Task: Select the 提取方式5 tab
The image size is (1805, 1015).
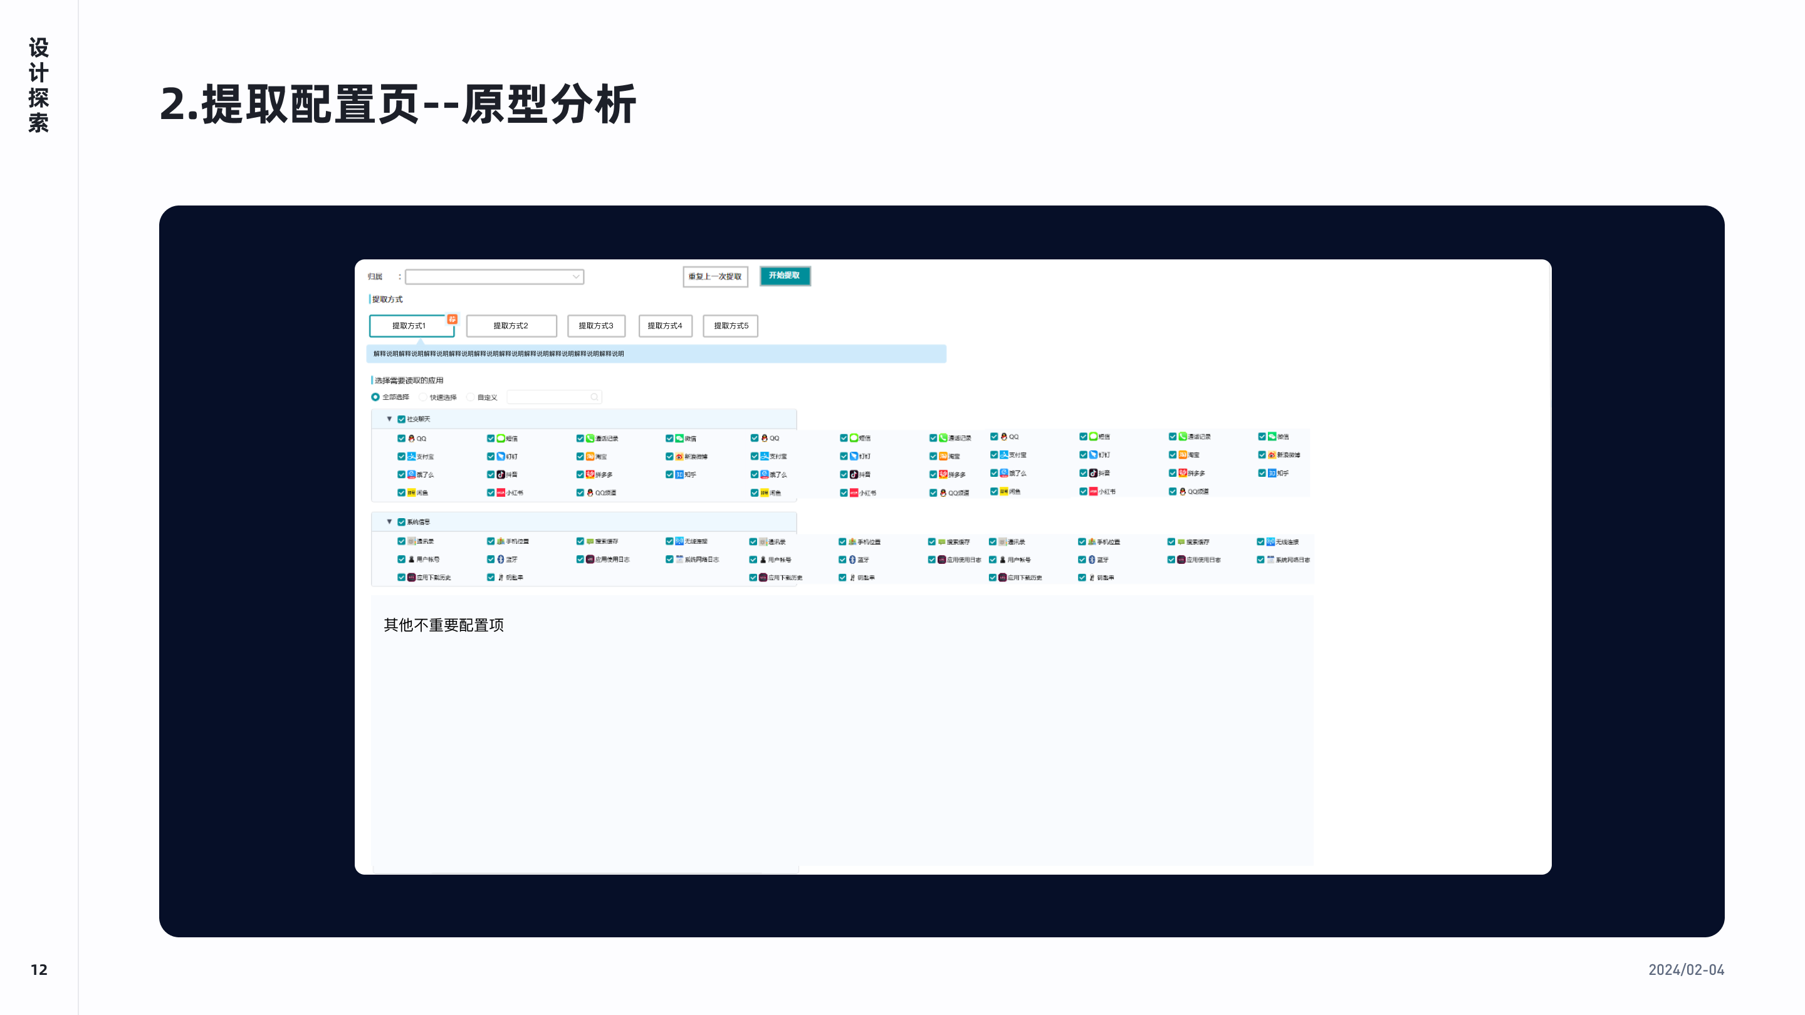Action: point(730,325)
